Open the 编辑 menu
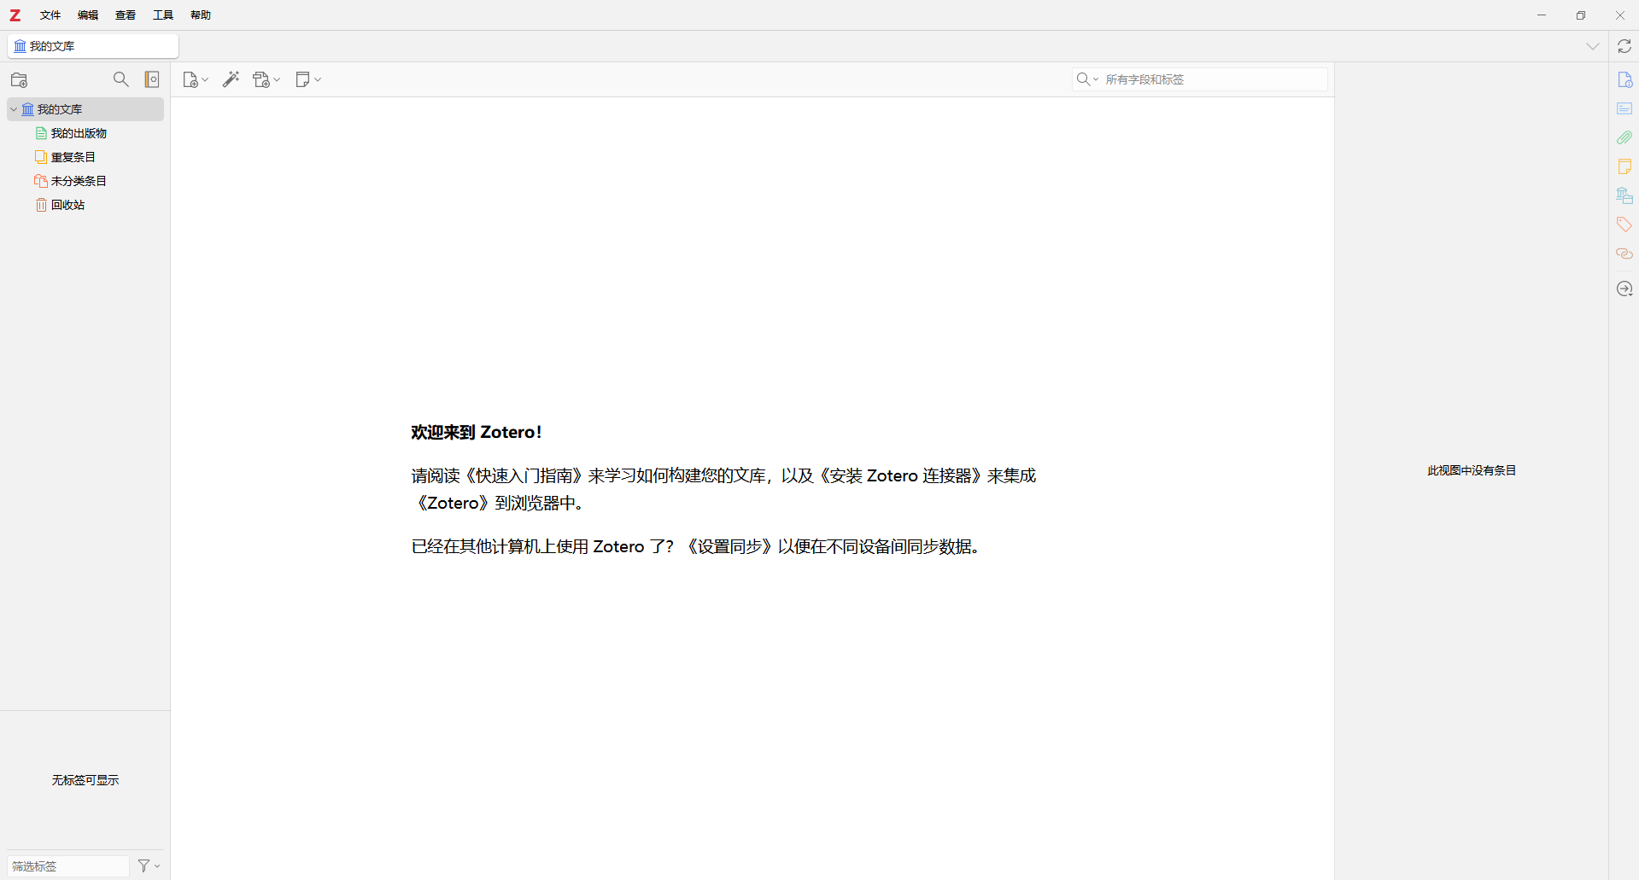1639x880 pixels. 88,15
